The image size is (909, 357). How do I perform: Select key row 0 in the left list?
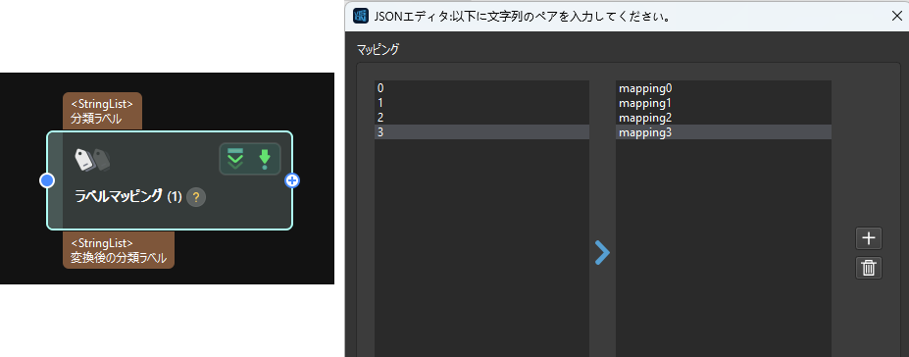coord(481,88)
